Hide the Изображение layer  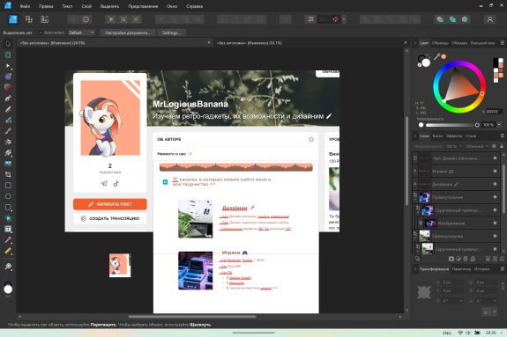(x=495, y=223)
